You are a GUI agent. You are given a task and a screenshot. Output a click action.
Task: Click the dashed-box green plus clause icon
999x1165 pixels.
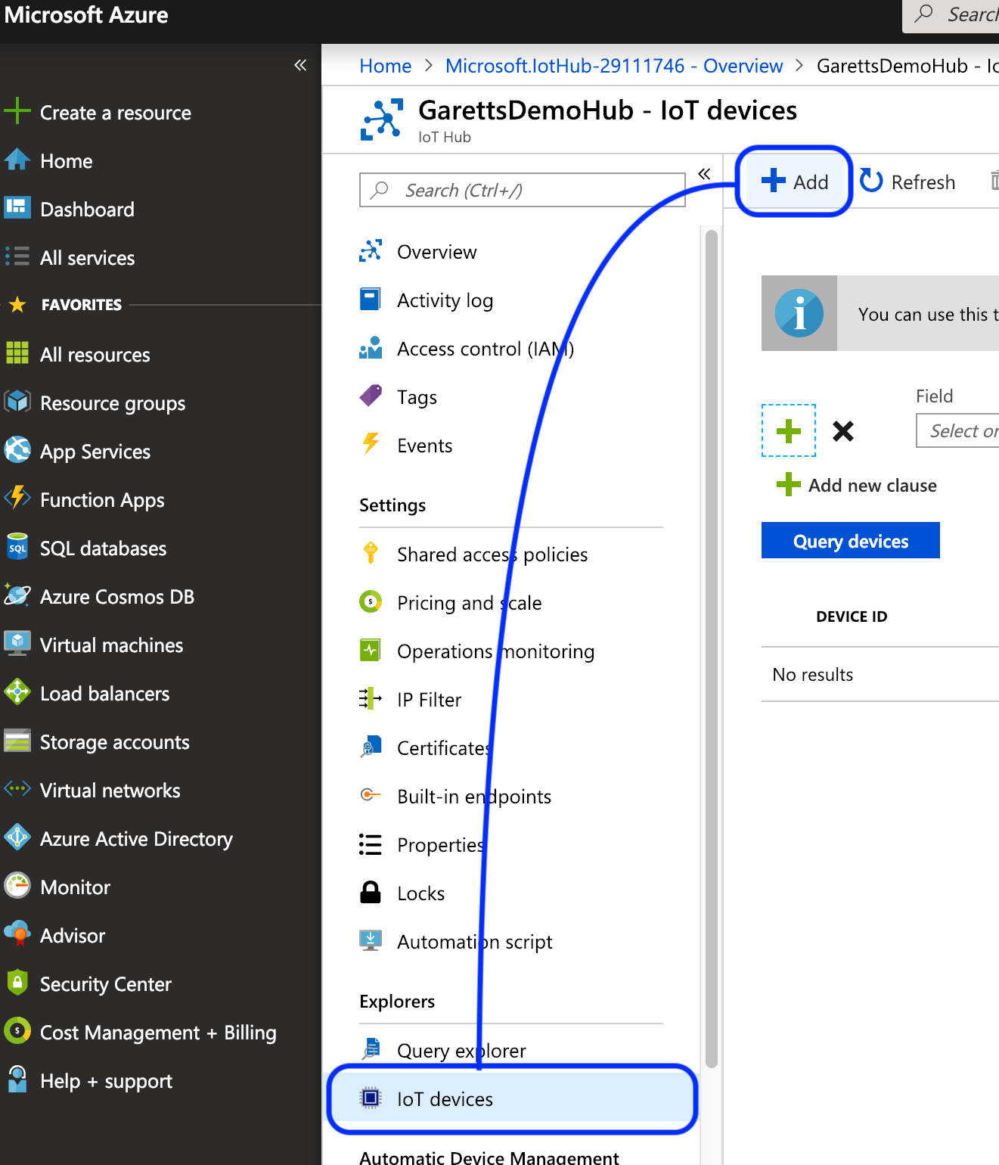(x=789, y=430)
